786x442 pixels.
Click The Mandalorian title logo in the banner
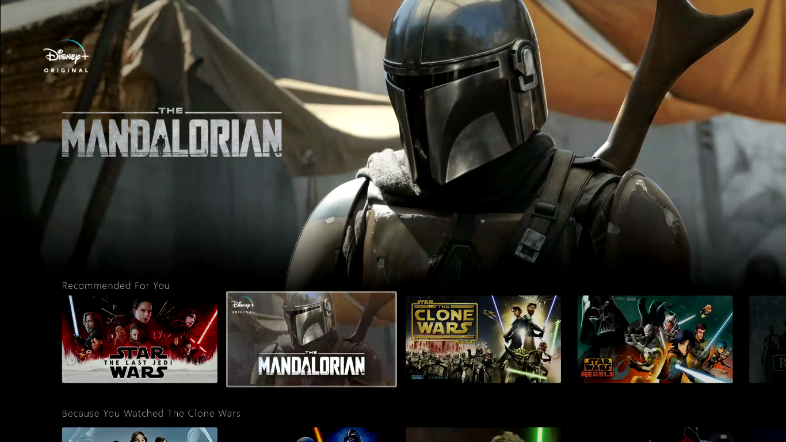tap(172, 132)
